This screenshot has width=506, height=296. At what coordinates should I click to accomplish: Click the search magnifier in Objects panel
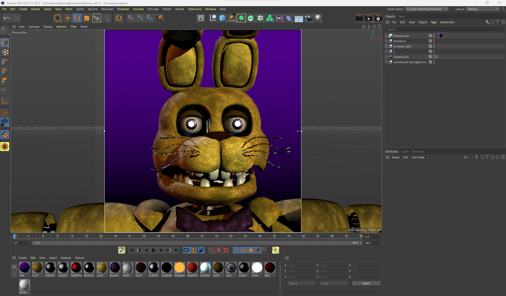(x=487, y=22)
